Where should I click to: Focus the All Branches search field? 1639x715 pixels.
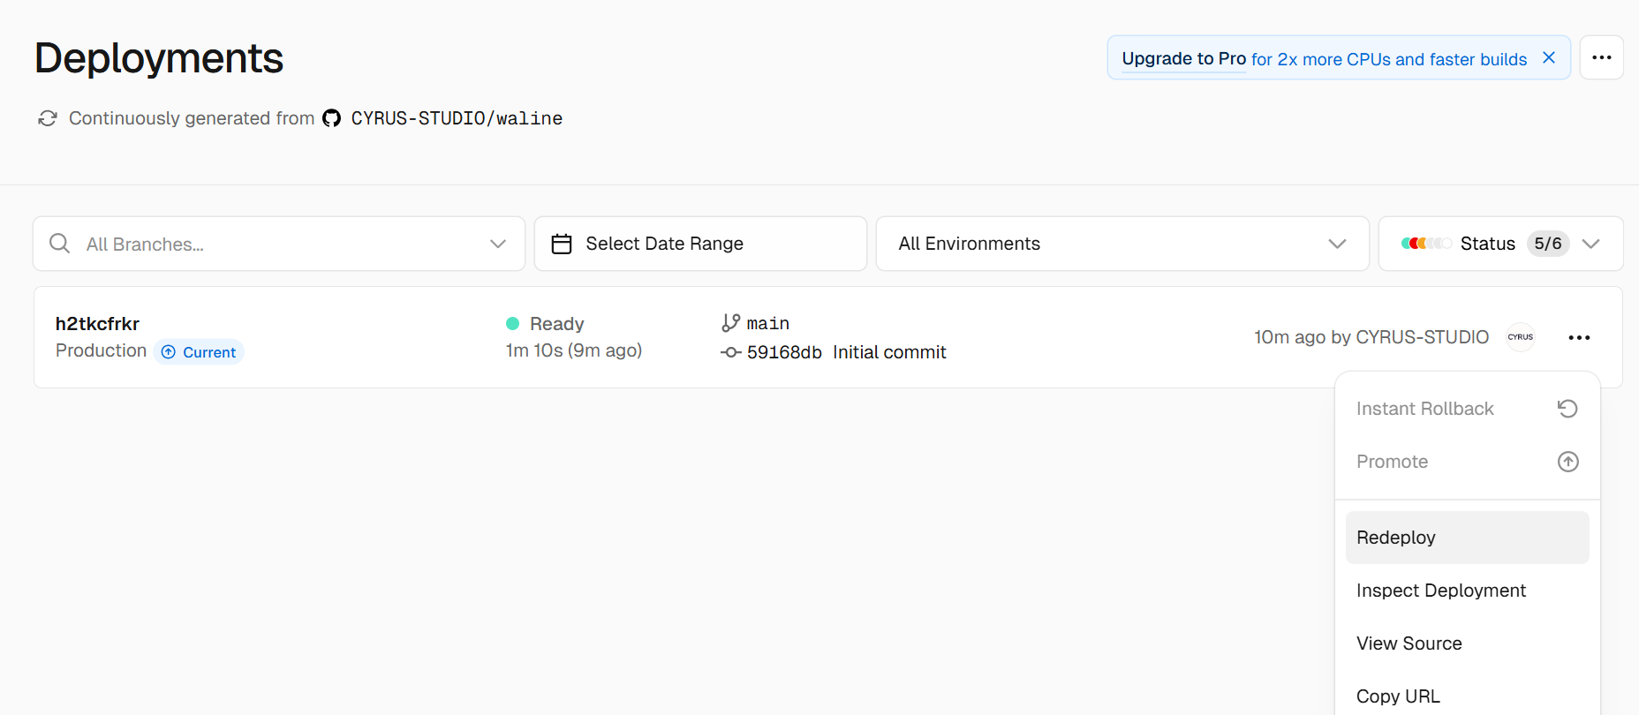tap(279, 244)
